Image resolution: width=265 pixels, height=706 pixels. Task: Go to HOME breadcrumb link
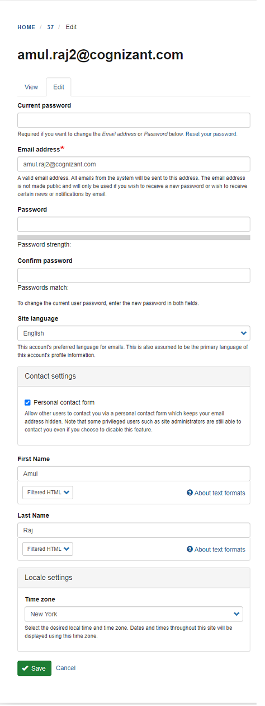click(26, 27)
